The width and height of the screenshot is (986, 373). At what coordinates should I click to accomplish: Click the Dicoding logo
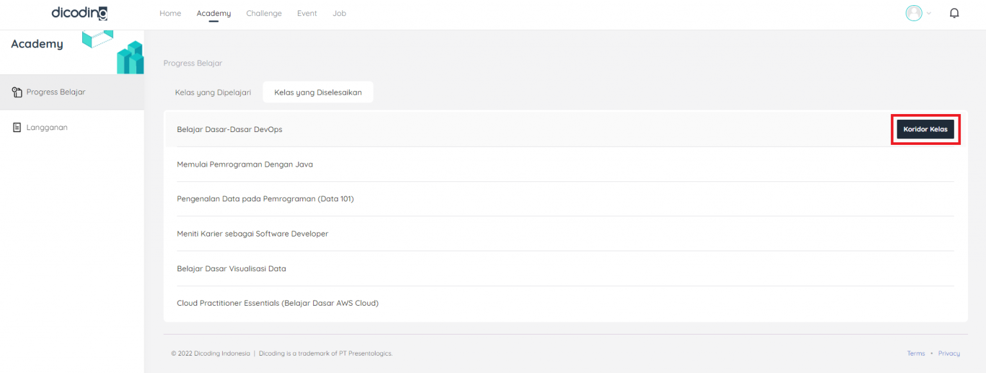(80, 13)
